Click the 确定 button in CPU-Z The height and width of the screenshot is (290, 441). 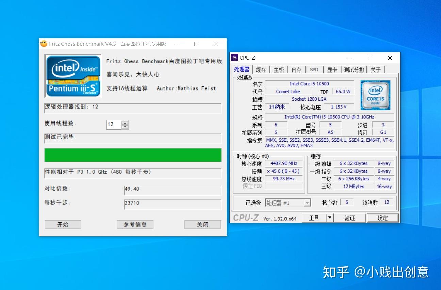(382, 218)
